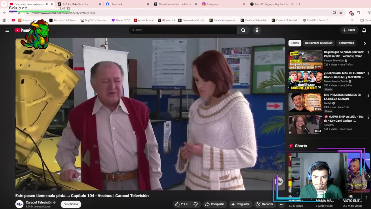Expand hidden bookmarks chevron

point(352,20)
